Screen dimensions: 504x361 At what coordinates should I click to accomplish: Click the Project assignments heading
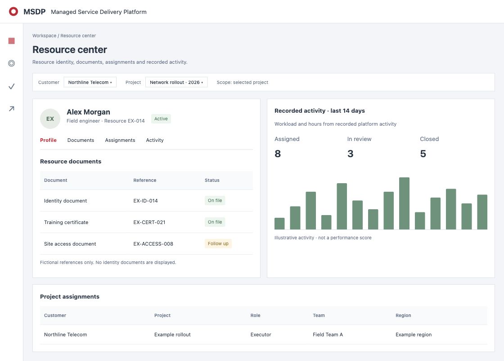69,296
